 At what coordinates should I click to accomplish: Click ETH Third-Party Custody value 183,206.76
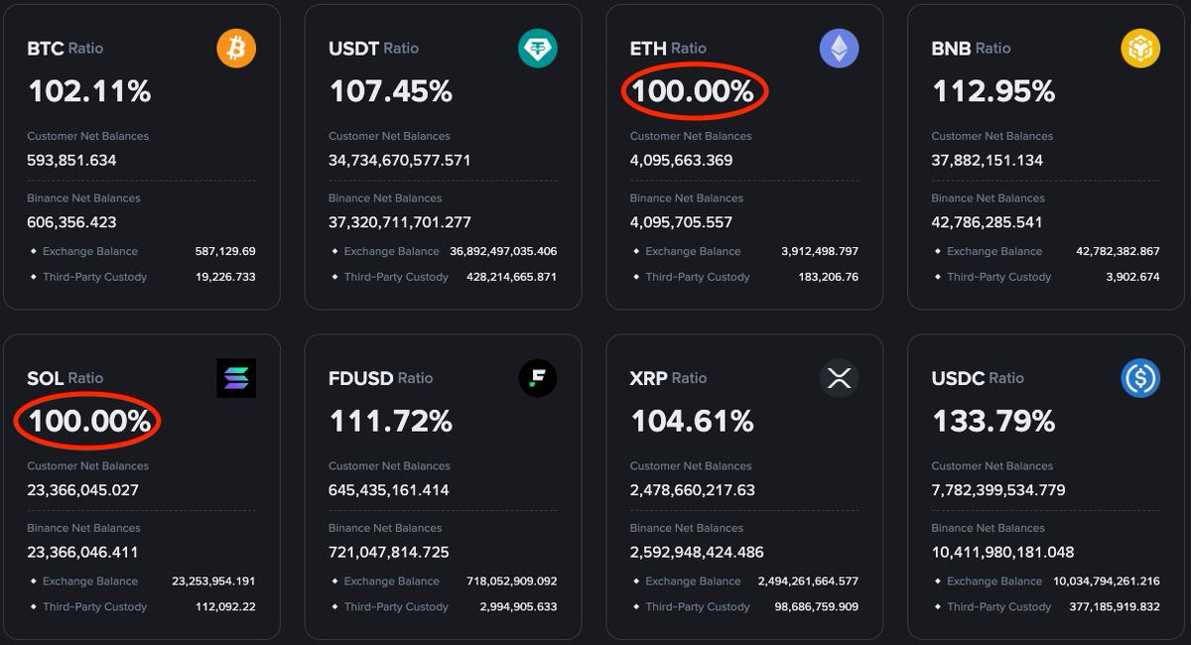[x=829, y=277]
